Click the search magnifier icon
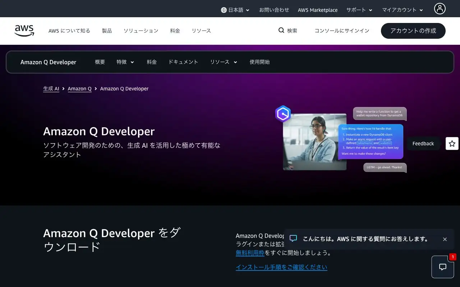 click(281, 30)
